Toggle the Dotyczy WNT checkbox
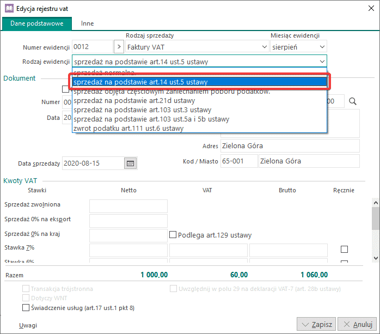The image size is (380, 334). tap(26, 298)
